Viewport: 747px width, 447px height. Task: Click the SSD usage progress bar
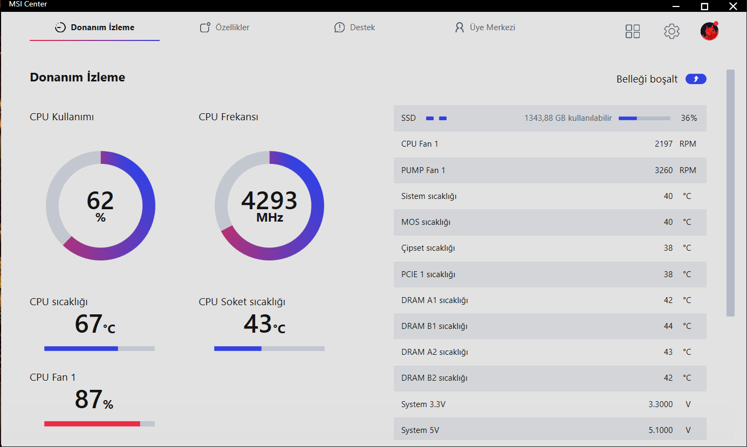click(645, 118)
